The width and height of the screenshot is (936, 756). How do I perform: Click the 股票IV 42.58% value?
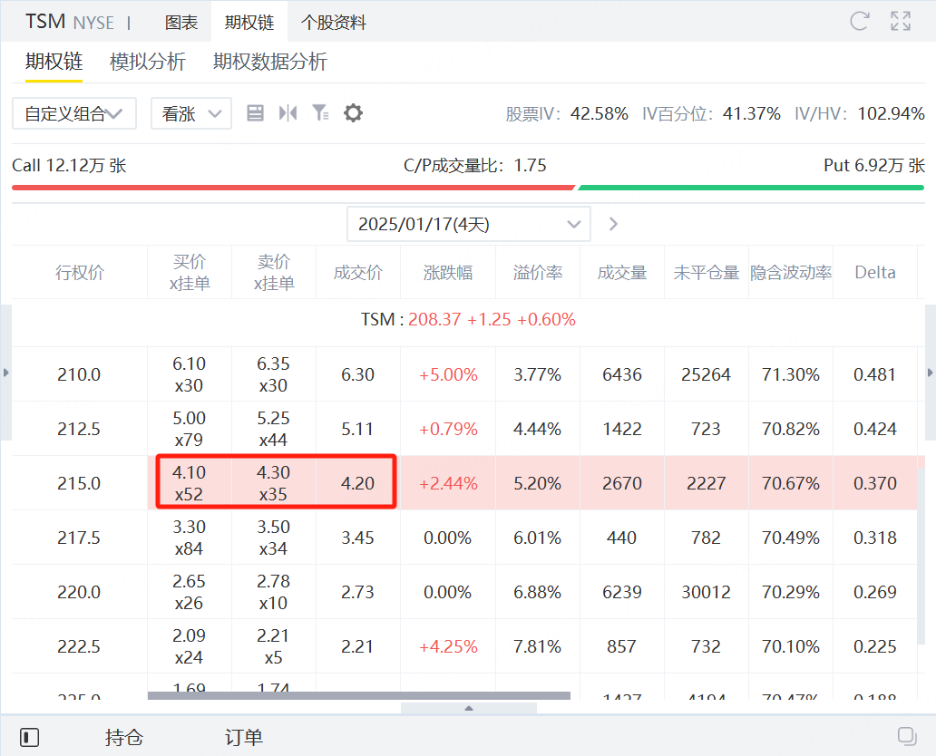(x=600, y=113)
